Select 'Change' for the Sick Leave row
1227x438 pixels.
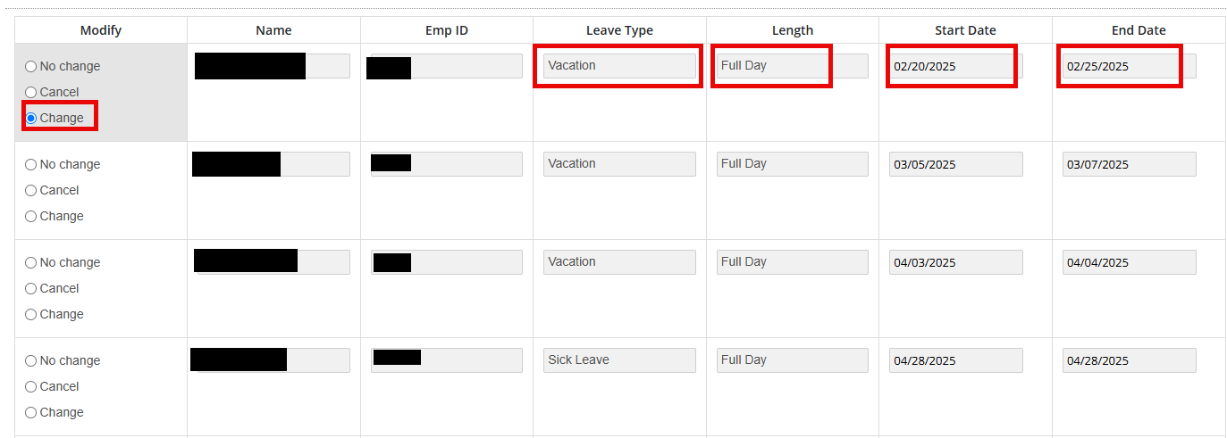coord(31,412)
